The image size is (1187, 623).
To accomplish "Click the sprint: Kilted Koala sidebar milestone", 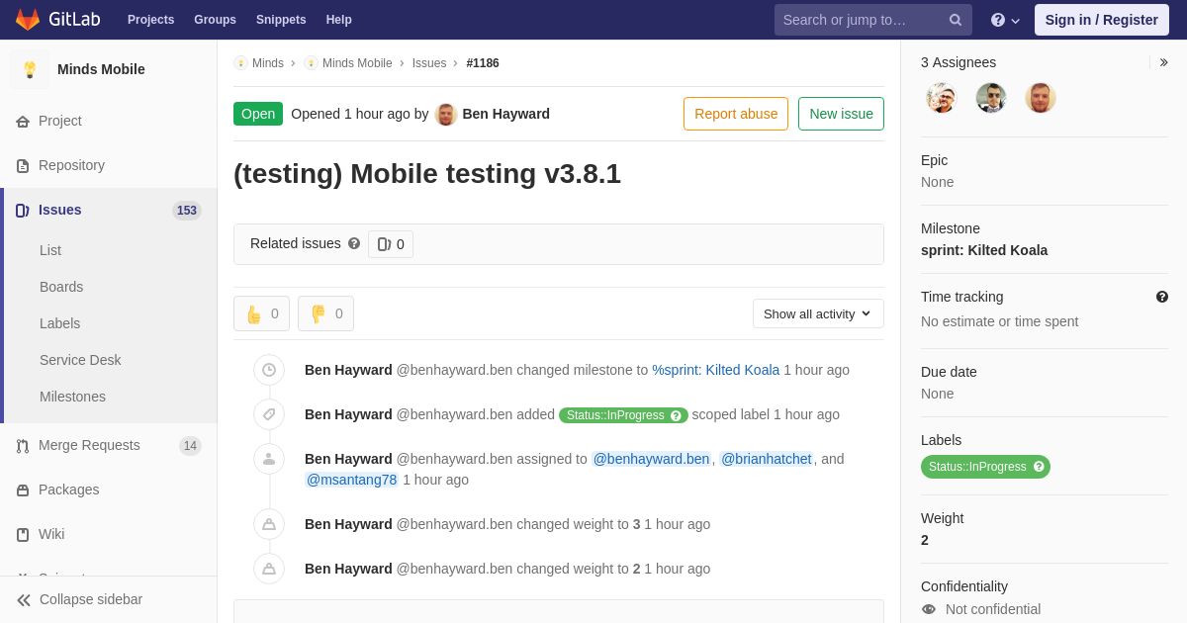I will (984, 250).
